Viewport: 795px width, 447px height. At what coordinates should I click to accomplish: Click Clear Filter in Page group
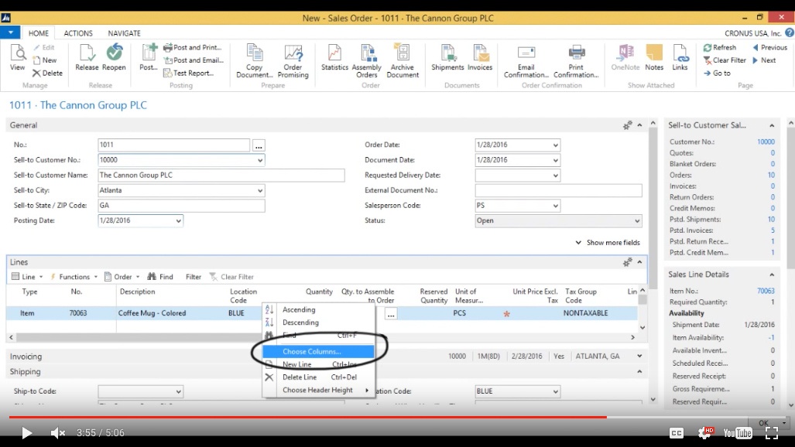(x=725, y=60)
